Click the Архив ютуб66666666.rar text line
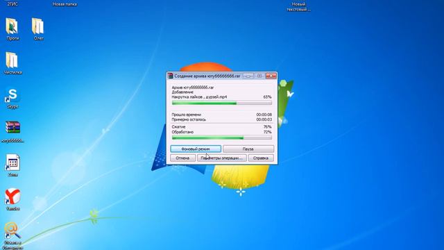Image resolution: width=444 pixels, height=250 pixels. [x=193, y=87]
